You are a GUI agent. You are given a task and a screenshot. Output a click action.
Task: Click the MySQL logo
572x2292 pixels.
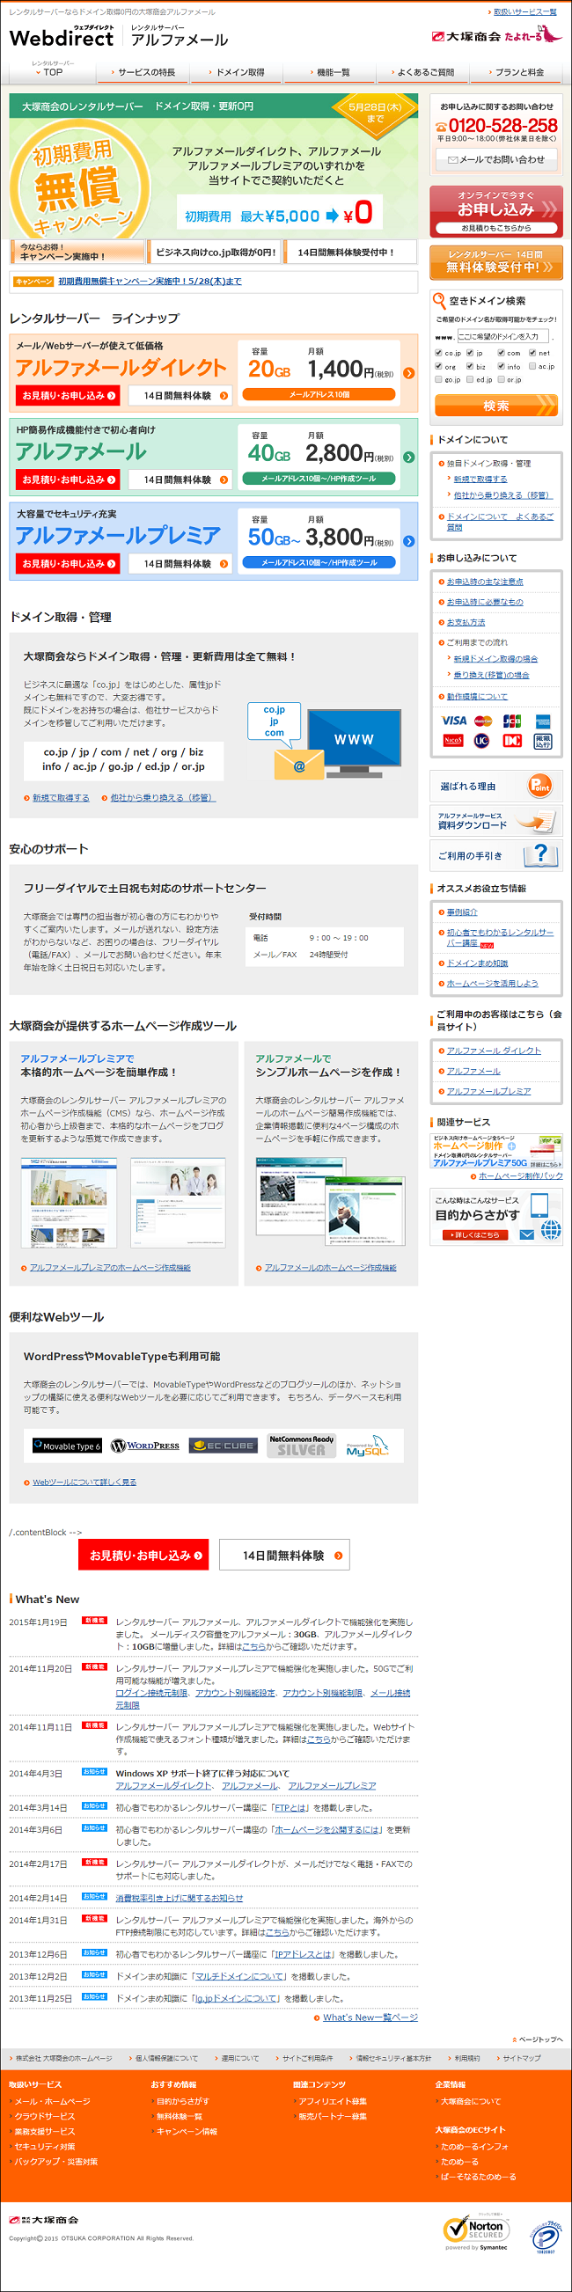[x=366, y=1446]
